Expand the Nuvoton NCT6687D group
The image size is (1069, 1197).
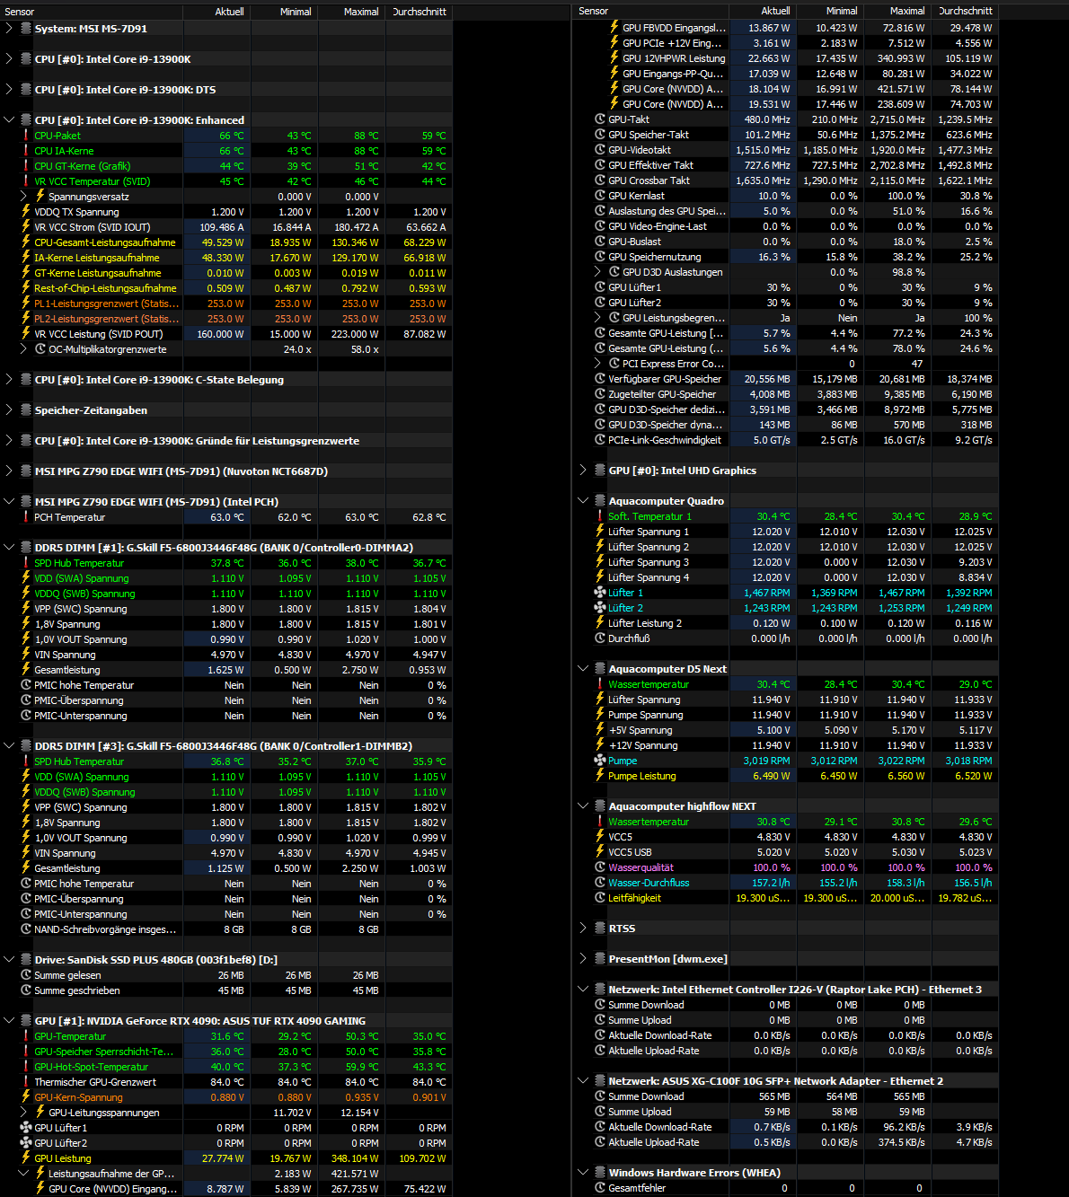9,471
